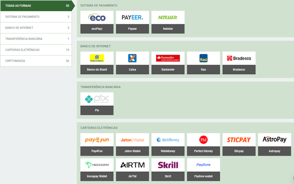The image size is (294, 184).
Task: Choose the Perfect Money label button
Action: pyautogui.click(x=204, y=151)
